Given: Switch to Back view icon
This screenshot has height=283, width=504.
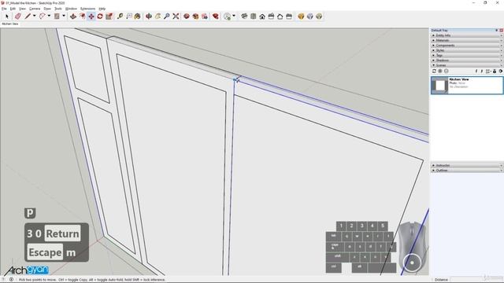Looking at the screenshot, I should 280,16.
